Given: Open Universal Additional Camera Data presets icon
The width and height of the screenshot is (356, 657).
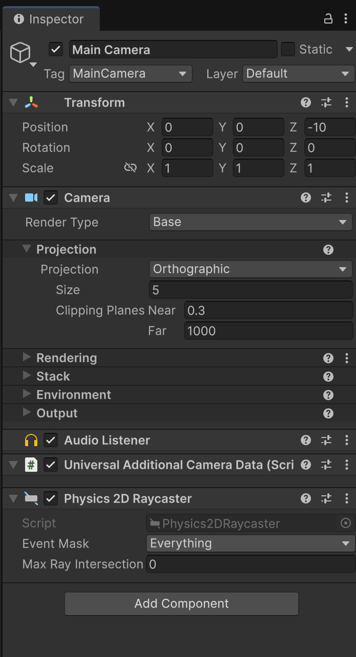Looking at the screenshot, I should 326,465.
